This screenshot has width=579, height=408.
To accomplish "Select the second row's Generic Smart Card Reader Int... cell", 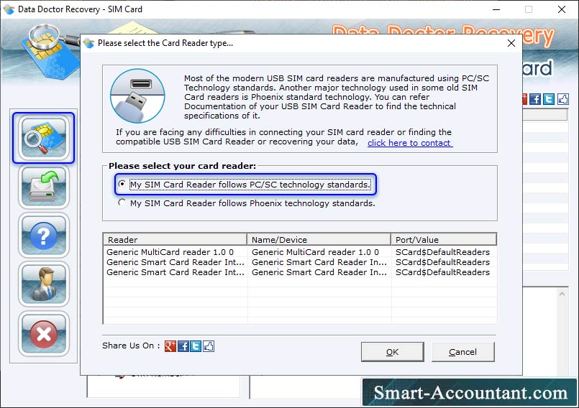I will 175,262.
